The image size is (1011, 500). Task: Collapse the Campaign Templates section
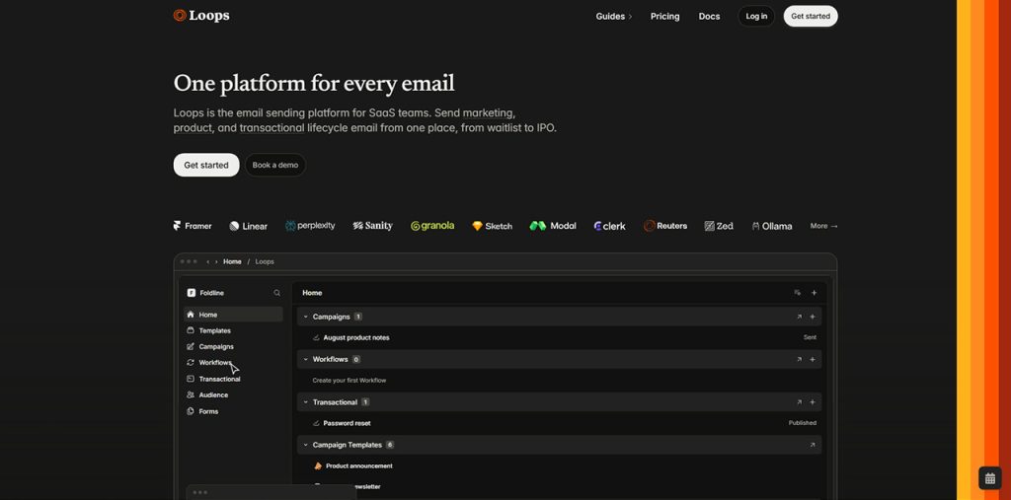click(x=306, y=445)
